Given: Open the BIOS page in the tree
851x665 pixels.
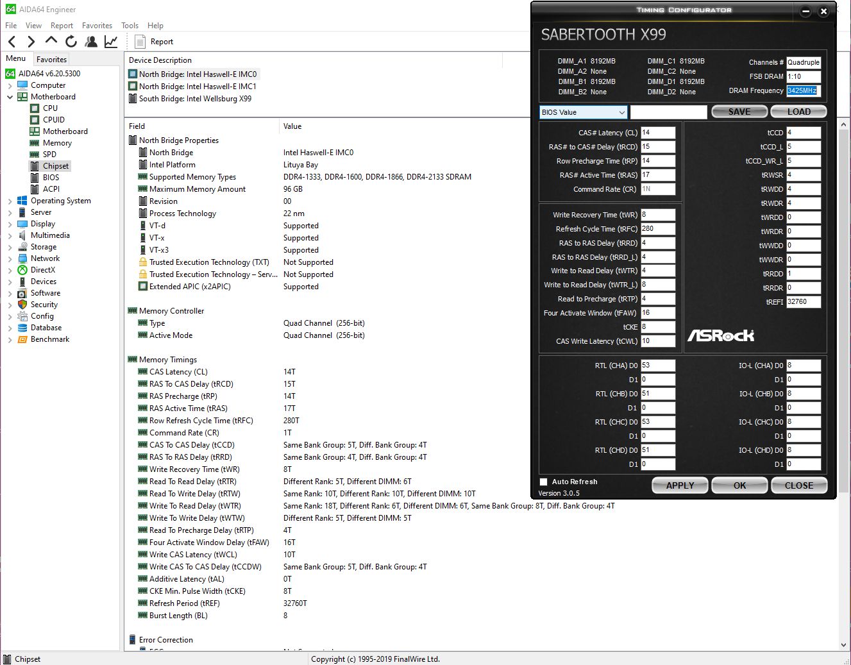Looking at the screenshot, I should click(x=51, y=178).
